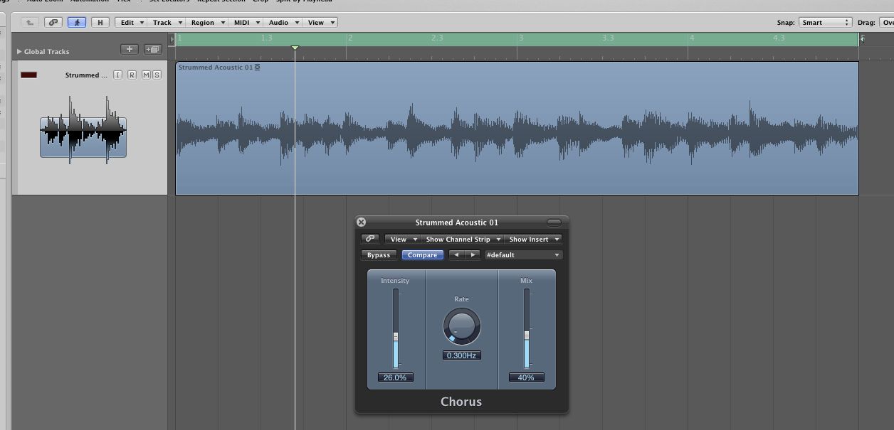Click the Mix 40% value field
This screenshot has width=894, height=430.
(x=526, y=377)
